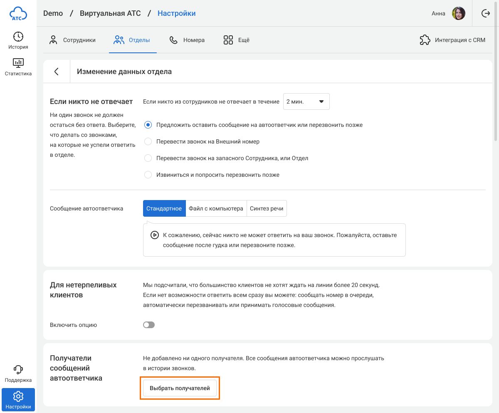Switch to the Номера tab
Viewport: 499px width, 413px height.
[187, 40]
